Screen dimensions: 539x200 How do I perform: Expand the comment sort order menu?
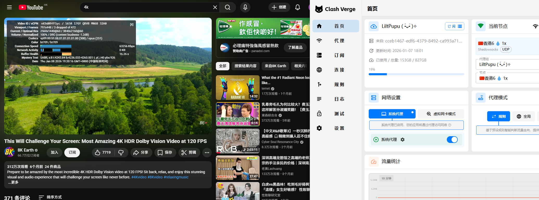click(50, 197)
